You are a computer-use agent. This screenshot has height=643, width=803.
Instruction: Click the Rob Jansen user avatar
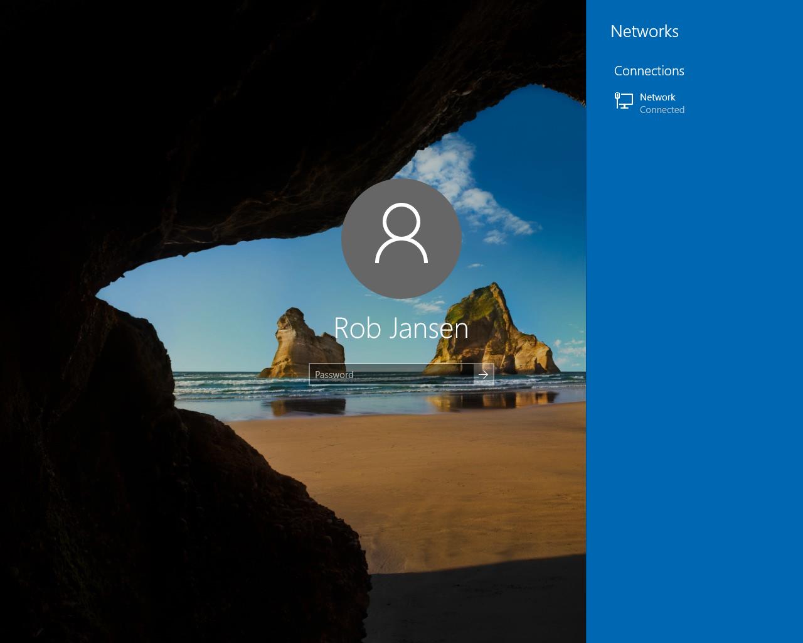click(401, 239)
